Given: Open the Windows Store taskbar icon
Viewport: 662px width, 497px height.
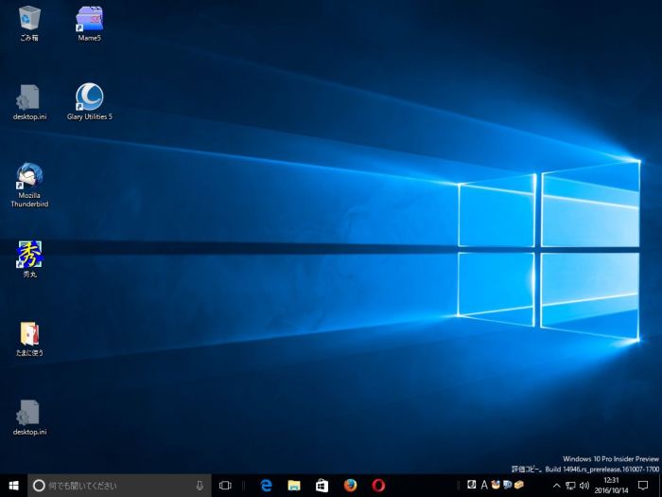Looking at the screenshot, I should click(x=322, y=486).
